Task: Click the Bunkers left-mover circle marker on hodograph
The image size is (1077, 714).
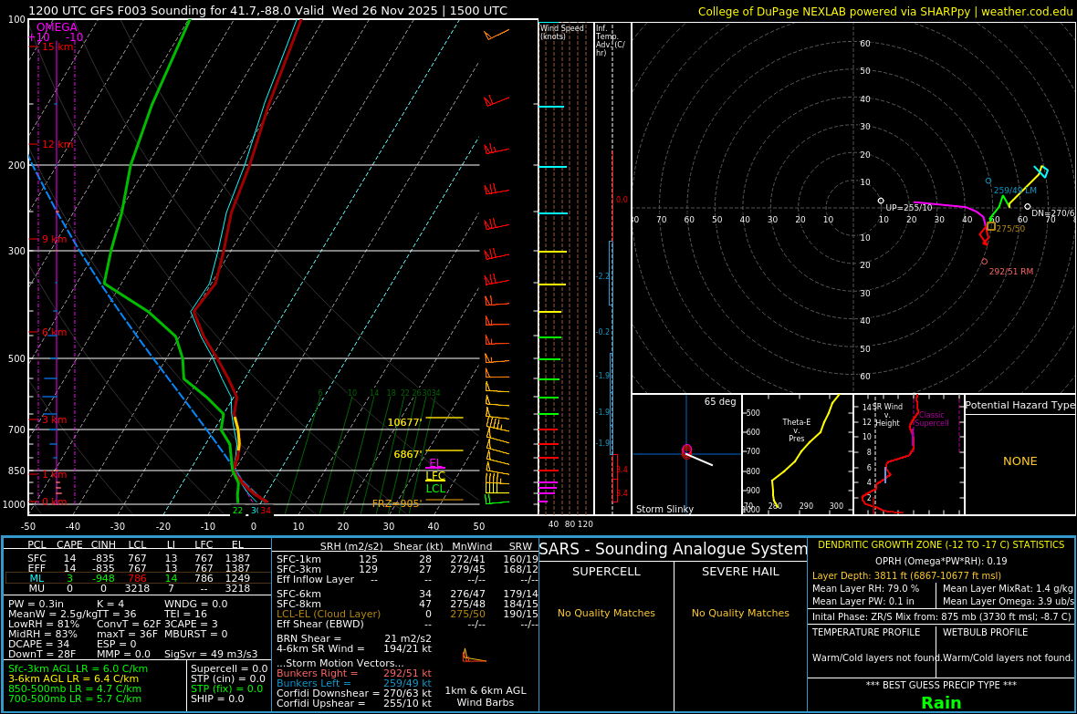Action: click(x=988, y=181)
